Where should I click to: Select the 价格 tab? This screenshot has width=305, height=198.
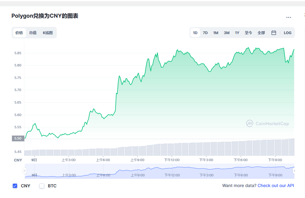coord(19,33)
